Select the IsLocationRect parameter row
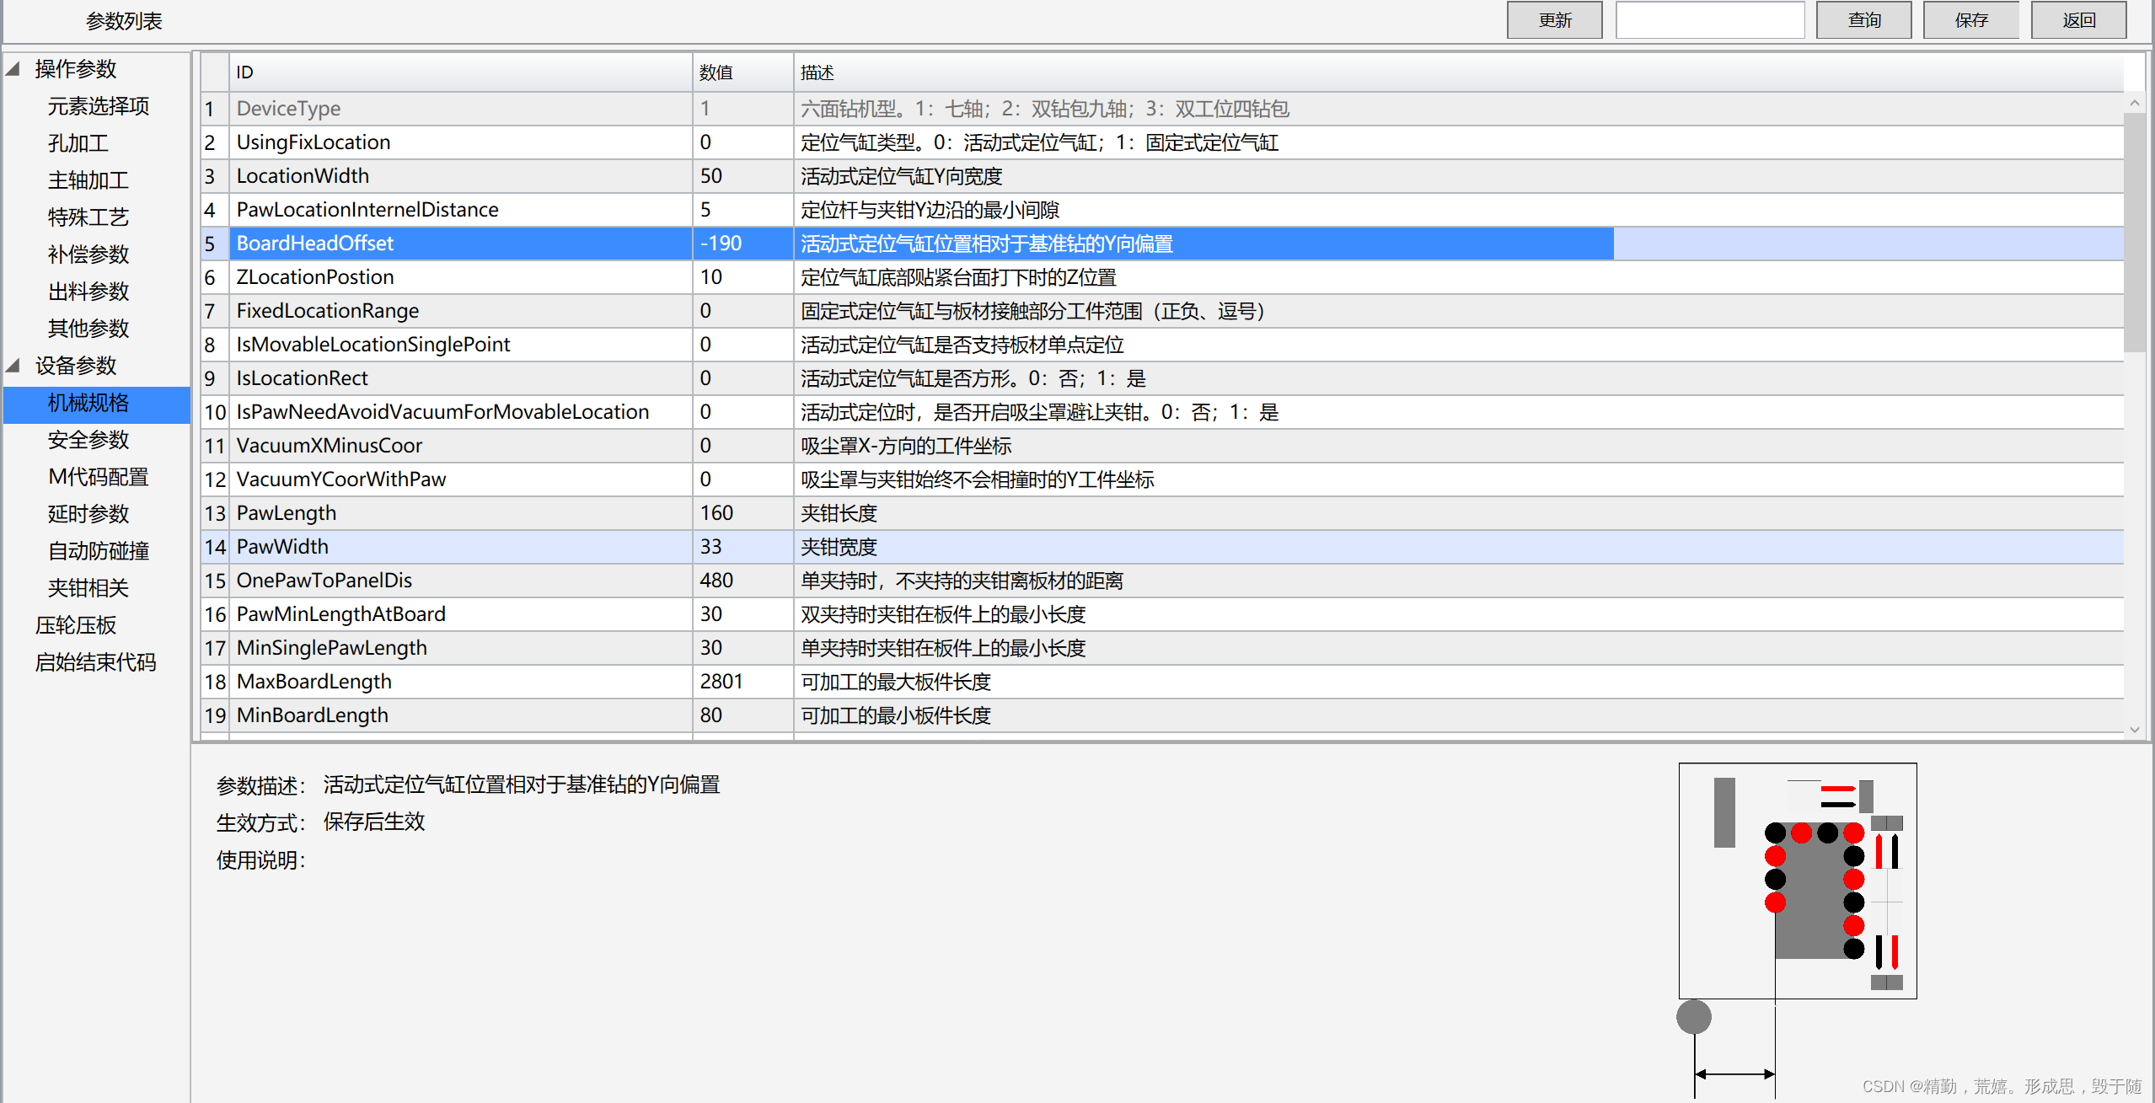This screenshot has width=2155, height=1103. pyautogui.click(x=1161, y=378)
